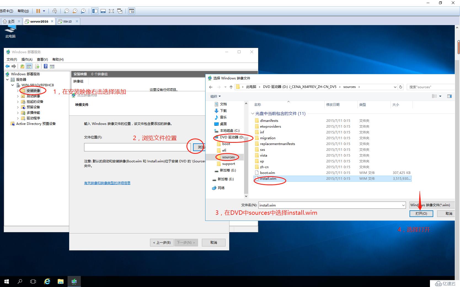Switch to Unity mode icon
460x287 pixels.
(x=120, y=11)
